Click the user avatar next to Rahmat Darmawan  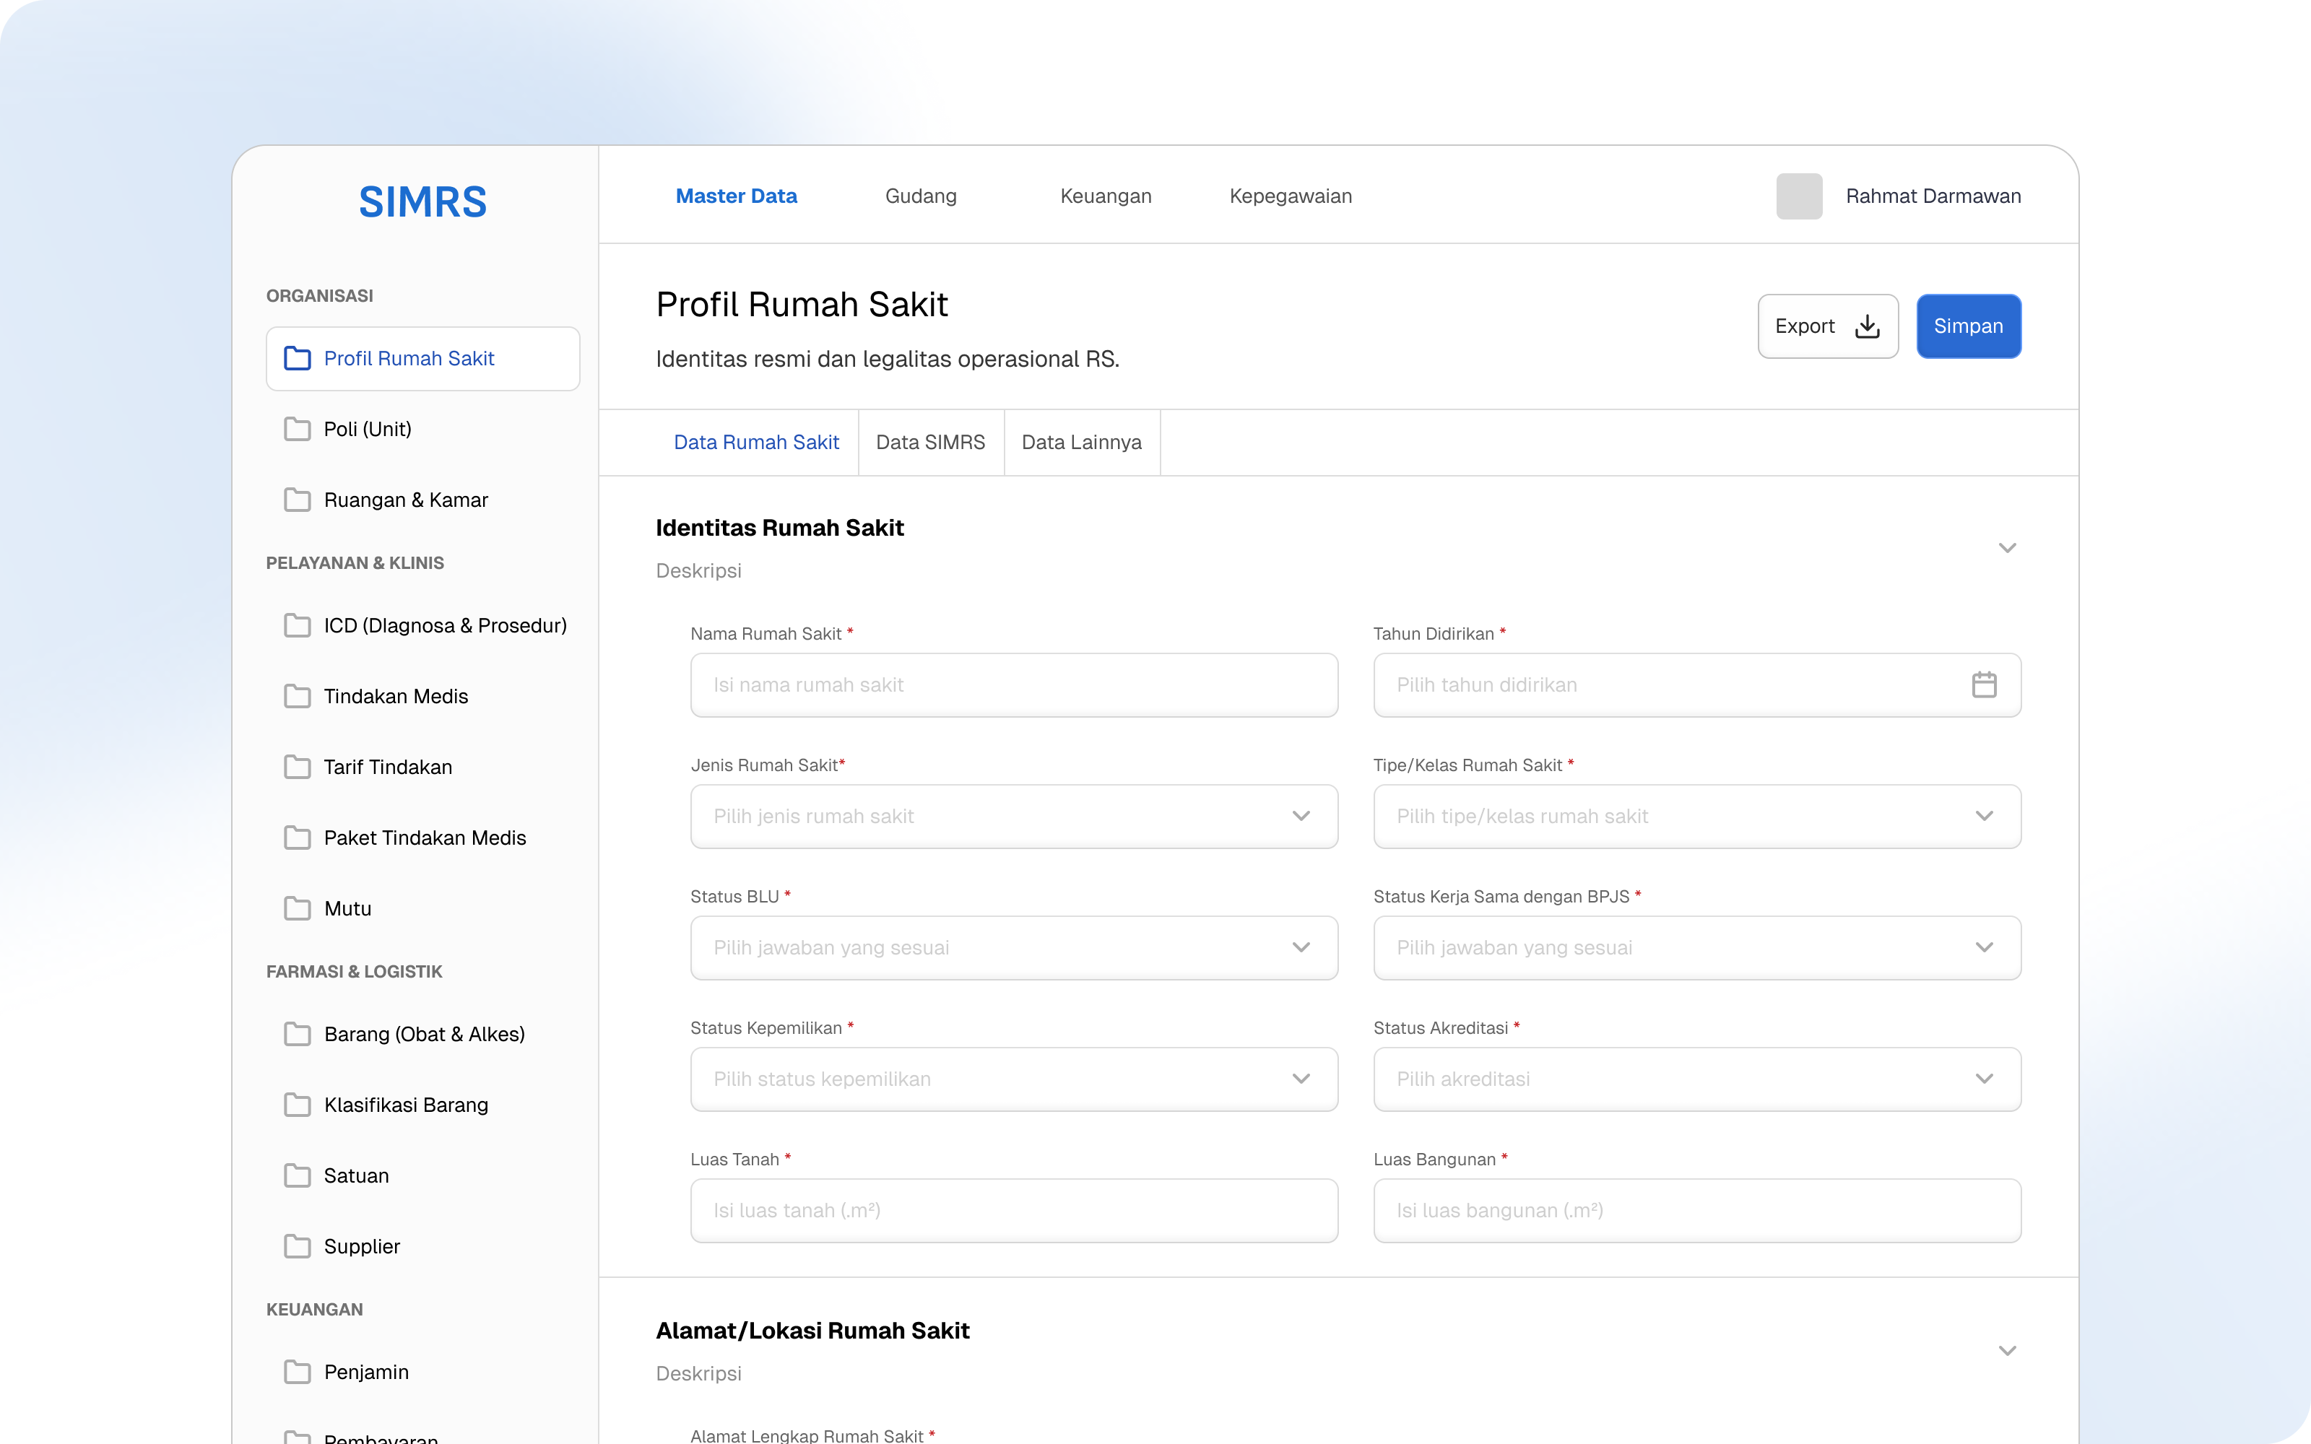coord(1799,196)
